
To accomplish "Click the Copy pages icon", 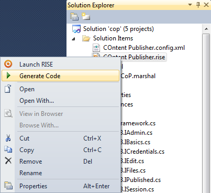I will point(8,149).
